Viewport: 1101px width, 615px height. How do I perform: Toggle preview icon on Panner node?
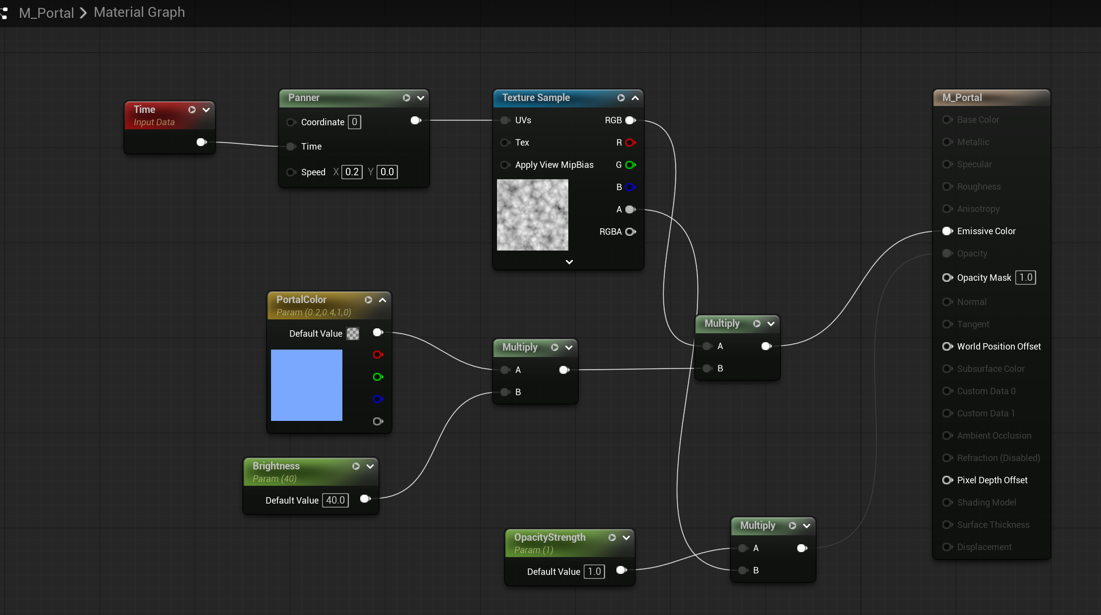pos(406,98)
